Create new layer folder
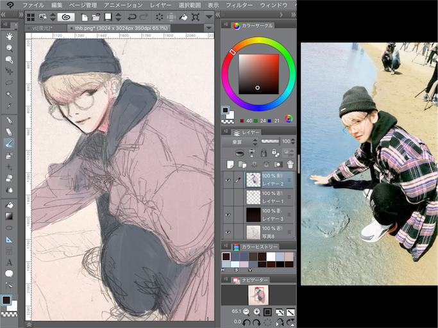The height and width of the screenshot is (328, 438). [x=242, y=165]
